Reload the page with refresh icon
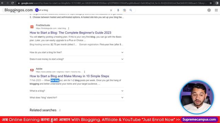Viewport: 220px width, 123px height. click(x=12, y=3)
